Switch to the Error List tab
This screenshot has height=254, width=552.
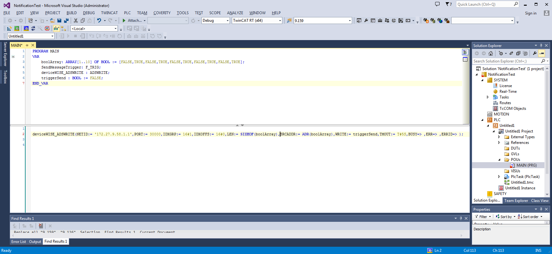[19, 242]
